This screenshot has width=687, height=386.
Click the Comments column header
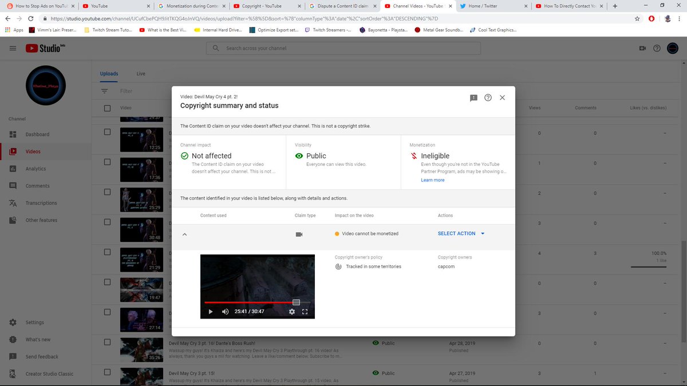point(586,108)
